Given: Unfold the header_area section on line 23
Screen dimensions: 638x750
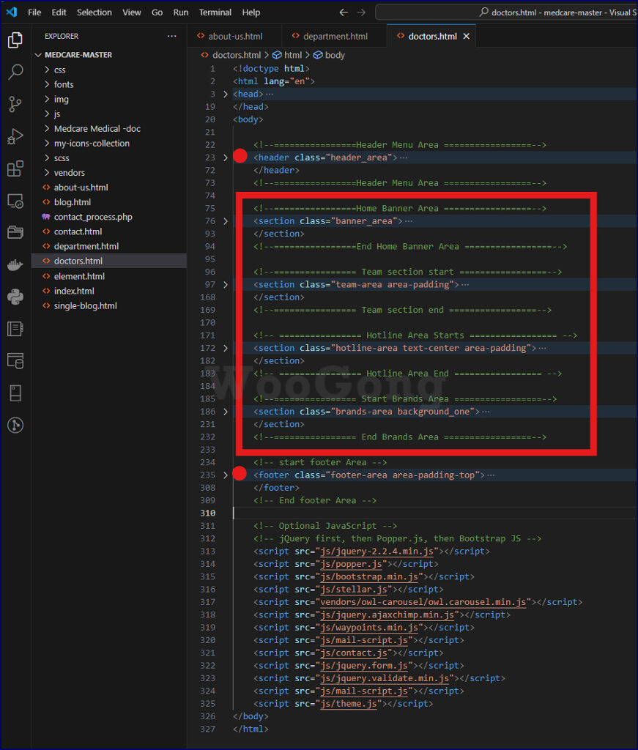Looking at the screenshot, I should coord(226,157).
